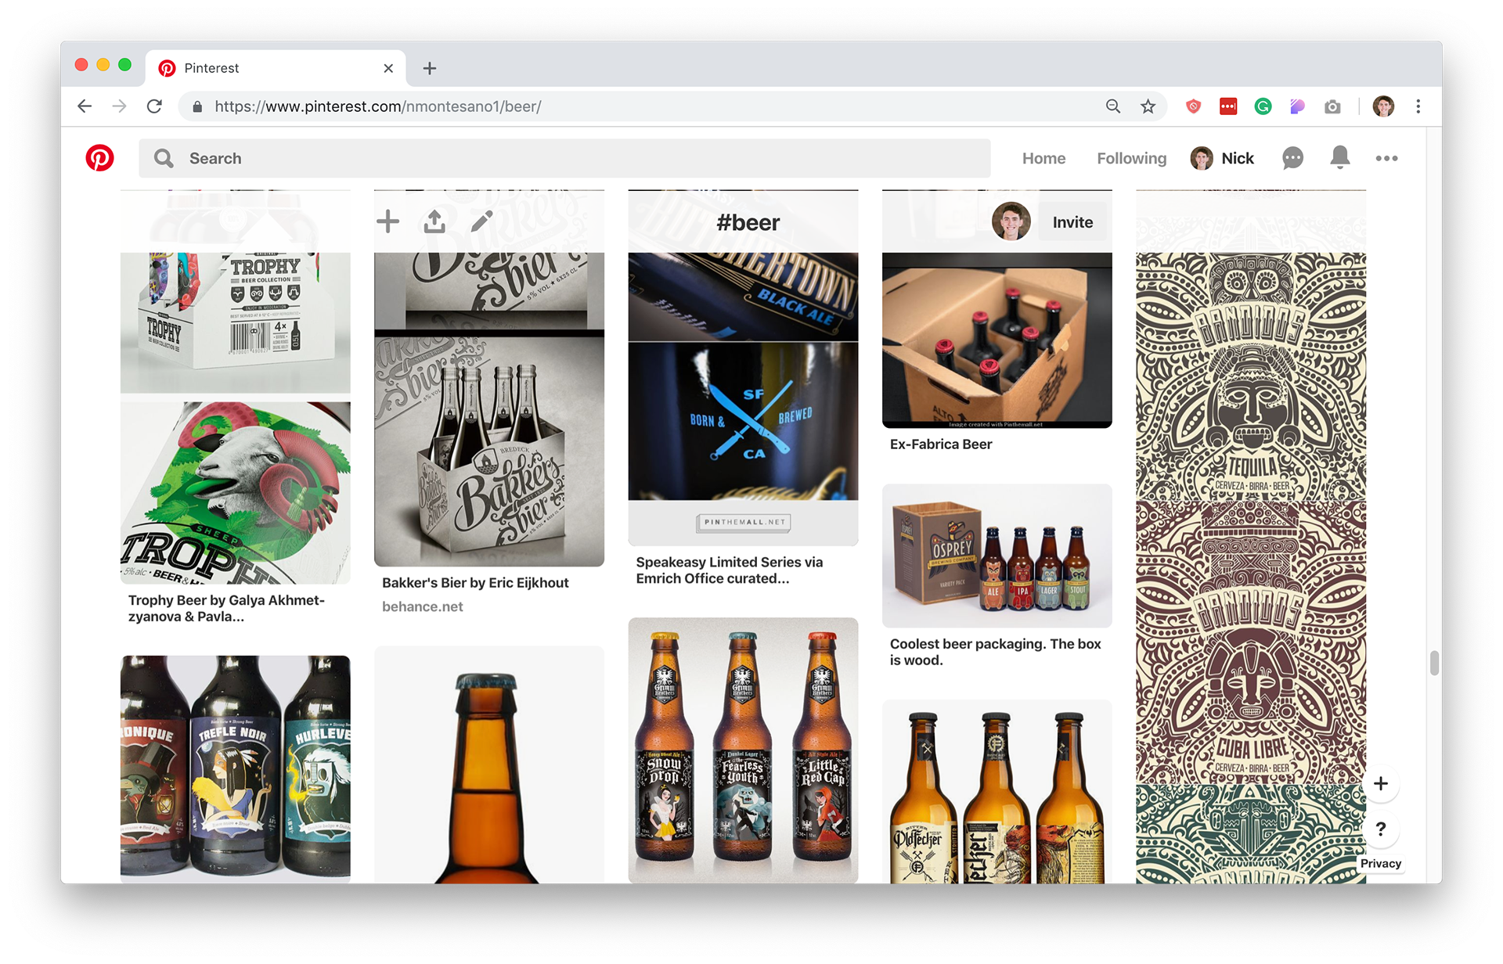Image resolution: width=1503 pixels, height=964 pixels.
Task: Click Bakker's Bier by Eric Eijkhout title
Action: pyautogui.click(x=475, y=583)
